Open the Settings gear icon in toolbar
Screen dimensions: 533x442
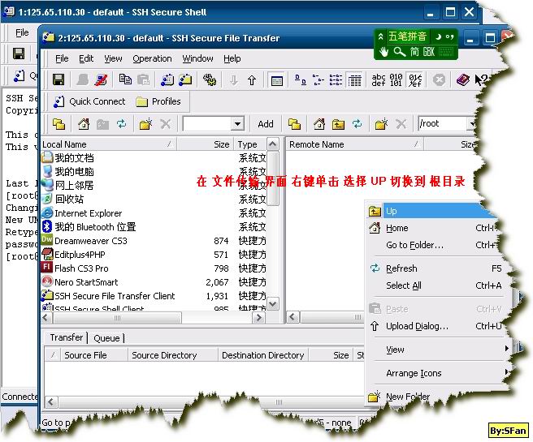tap(210, 80)
